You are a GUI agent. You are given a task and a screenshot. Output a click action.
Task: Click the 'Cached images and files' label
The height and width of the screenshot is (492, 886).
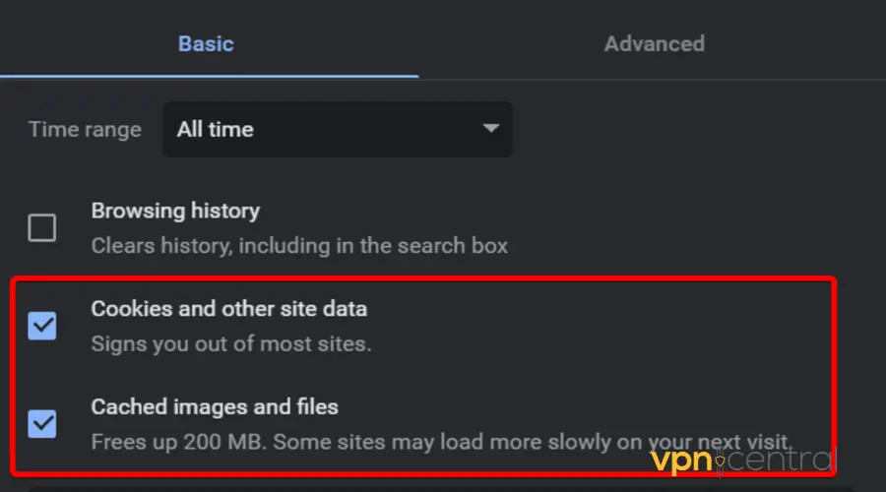pos(215,405)
